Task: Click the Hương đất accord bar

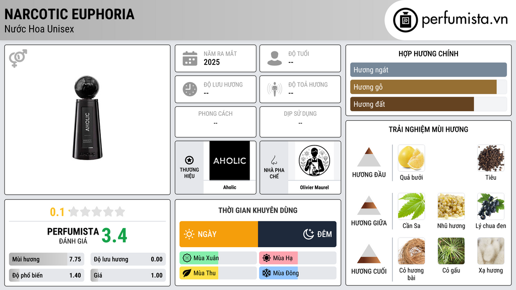Action: (428, 104)
